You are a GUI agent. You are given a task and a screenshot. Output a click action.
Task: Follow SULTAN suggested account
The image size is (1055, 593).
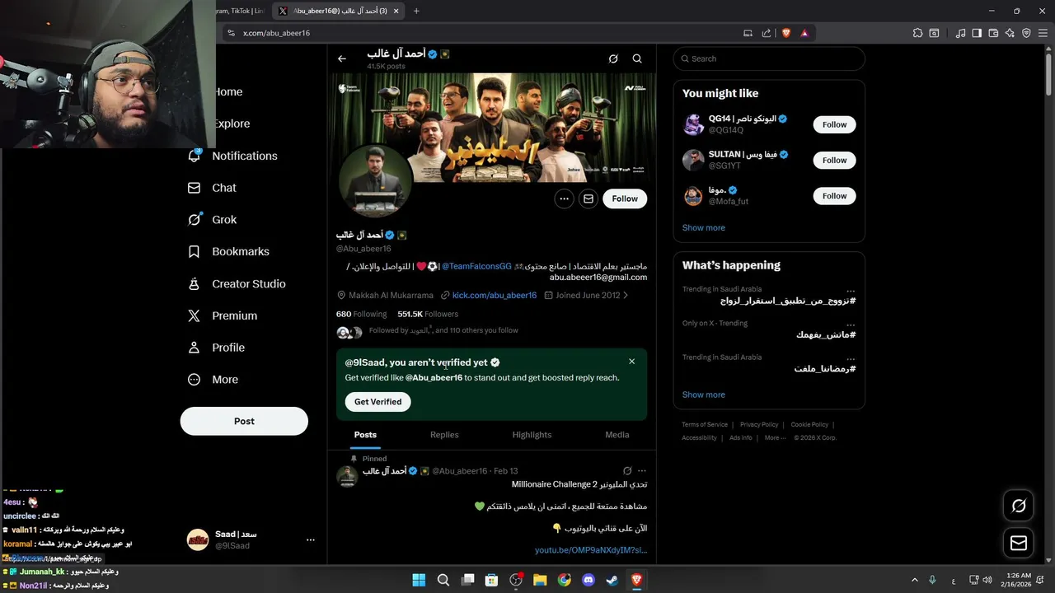[x=834, y=161]
